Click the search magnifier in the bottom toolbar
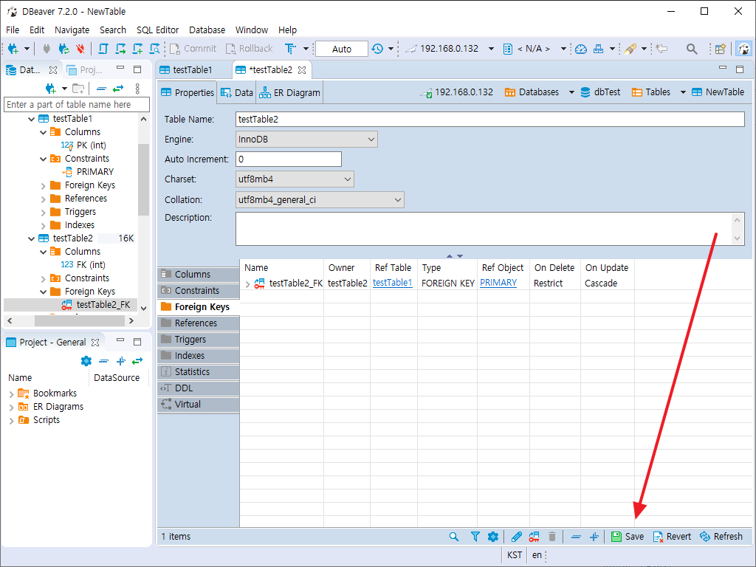 point(454,537)
